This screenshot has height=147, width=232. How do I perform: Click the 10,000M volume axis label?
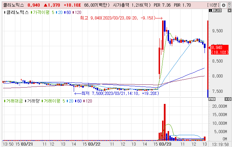[x=219, y=123]
